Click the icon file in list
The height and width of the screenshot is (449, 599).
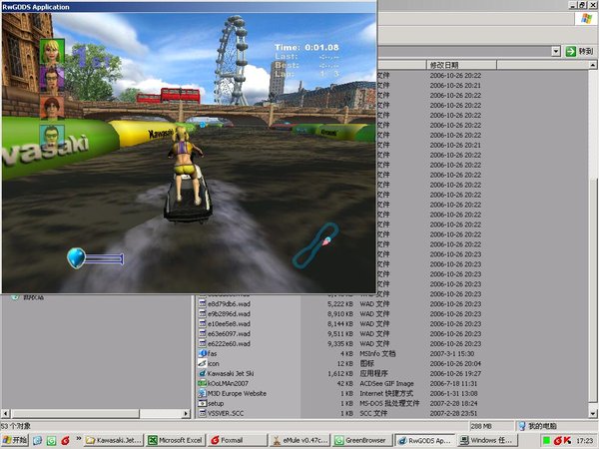(x=214, y=362)
